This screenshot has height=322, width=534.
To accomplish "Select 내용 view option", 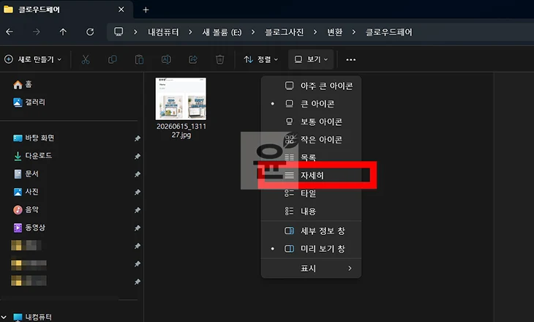I will [311, 211].
